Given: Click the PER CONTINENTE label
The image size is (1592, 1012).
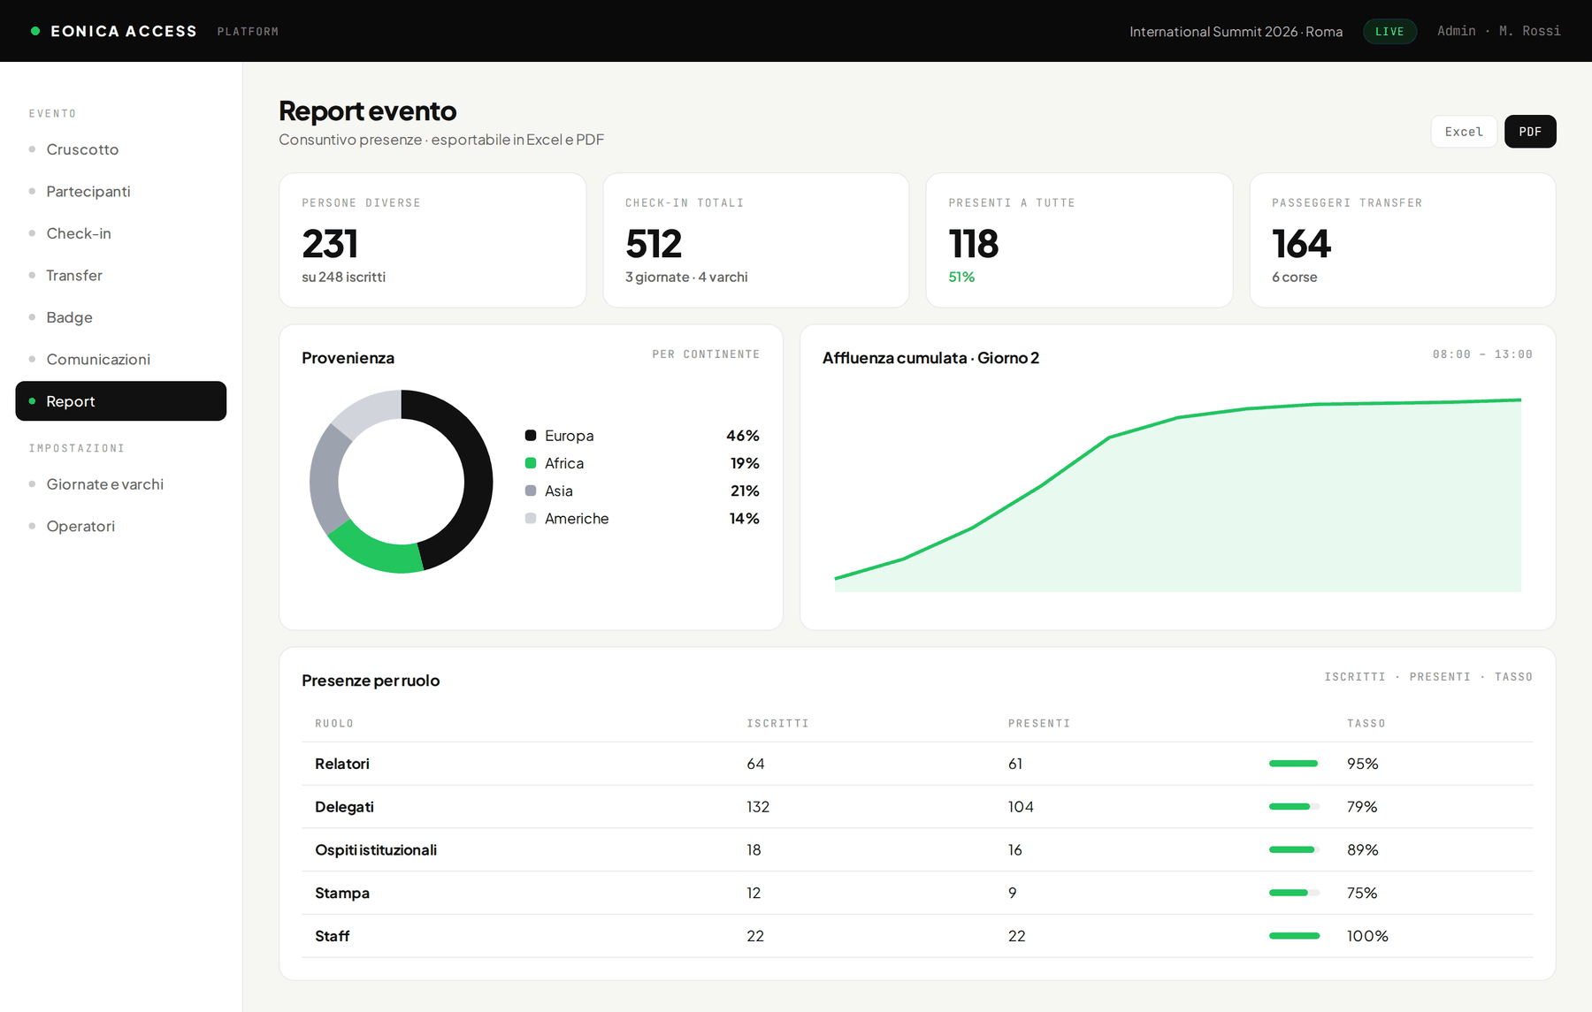Looking at the screenshot, I should (x=706, y=354).
